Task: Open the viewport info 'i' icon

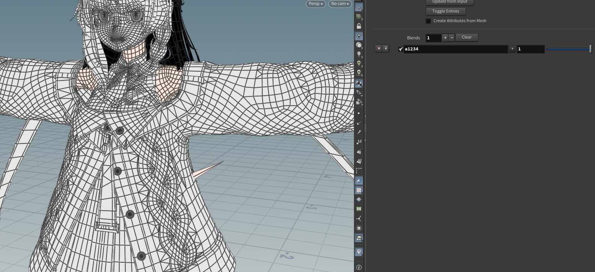Action: 359,267
